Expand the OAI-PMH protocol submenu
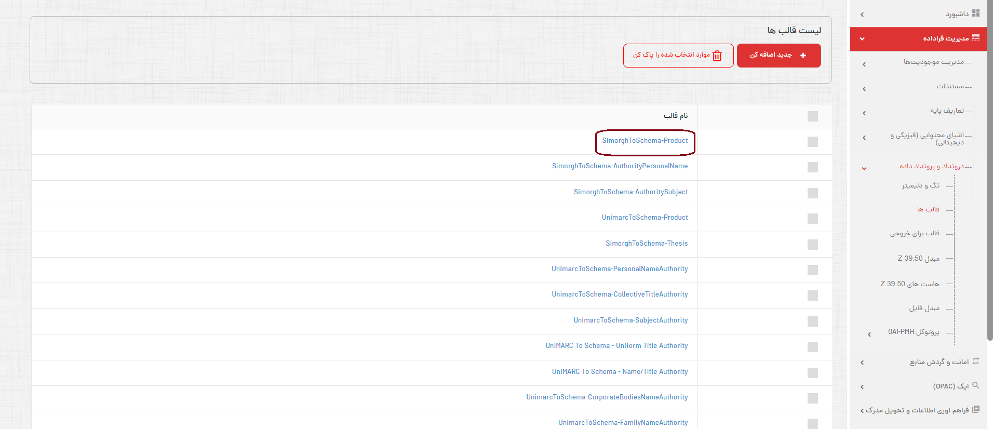 [x=869, y=334]
